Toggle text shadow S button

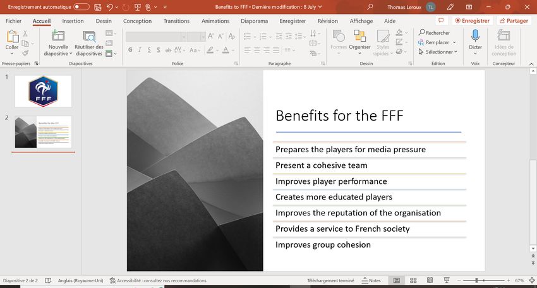point(158,50)
